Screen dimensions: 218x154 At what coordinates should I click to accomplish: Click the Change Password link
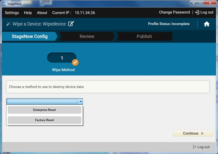(174, 12)
